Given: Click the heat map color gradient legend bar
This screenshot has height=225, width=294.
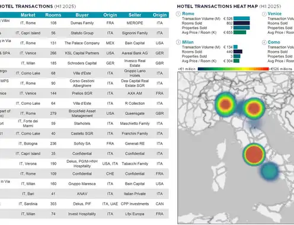Looking at the screenshot, I should [233, 69].
